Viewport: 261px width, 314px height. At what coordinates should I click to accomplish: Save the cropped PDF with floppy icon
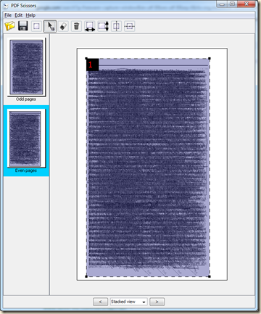pos(23,26)
